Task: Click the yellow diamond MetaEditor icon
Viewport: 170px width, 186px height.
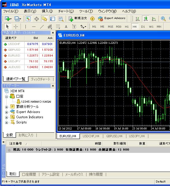Action: point(92,19)
